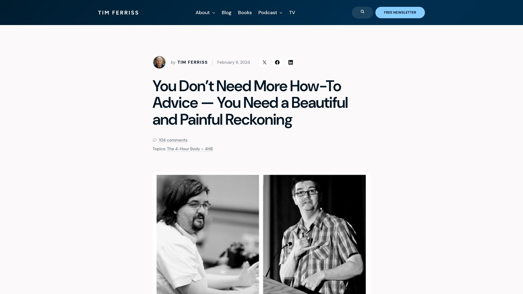
Task: Go to the TV page
Action: 292,13
